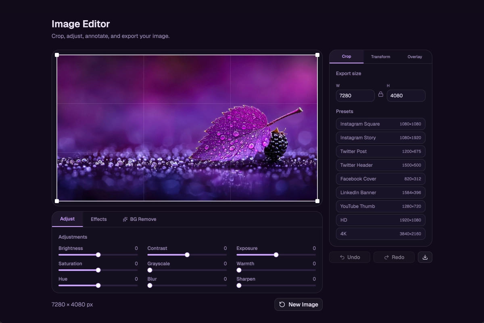Apply the Instagram Square preset
This screenshot has height=323, width=484.
(x=380, y=124)
